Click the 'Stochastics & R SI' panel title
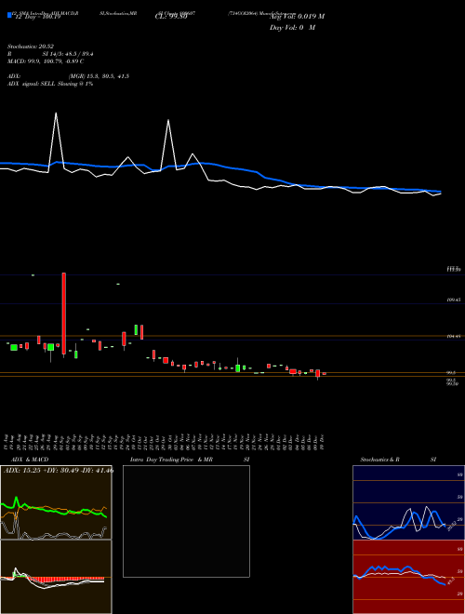465x614 pixels. [398, 460]
